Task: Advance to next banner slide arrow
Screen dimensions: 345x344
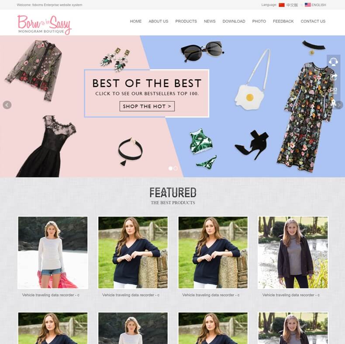Action: [x=339, y=105]
